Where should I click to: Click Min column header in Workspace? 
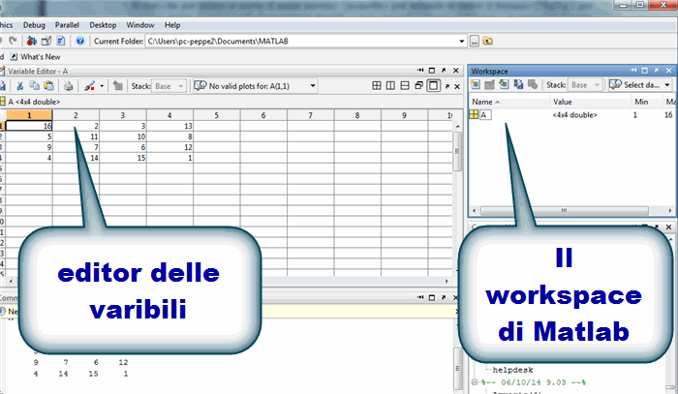(647, 102)
